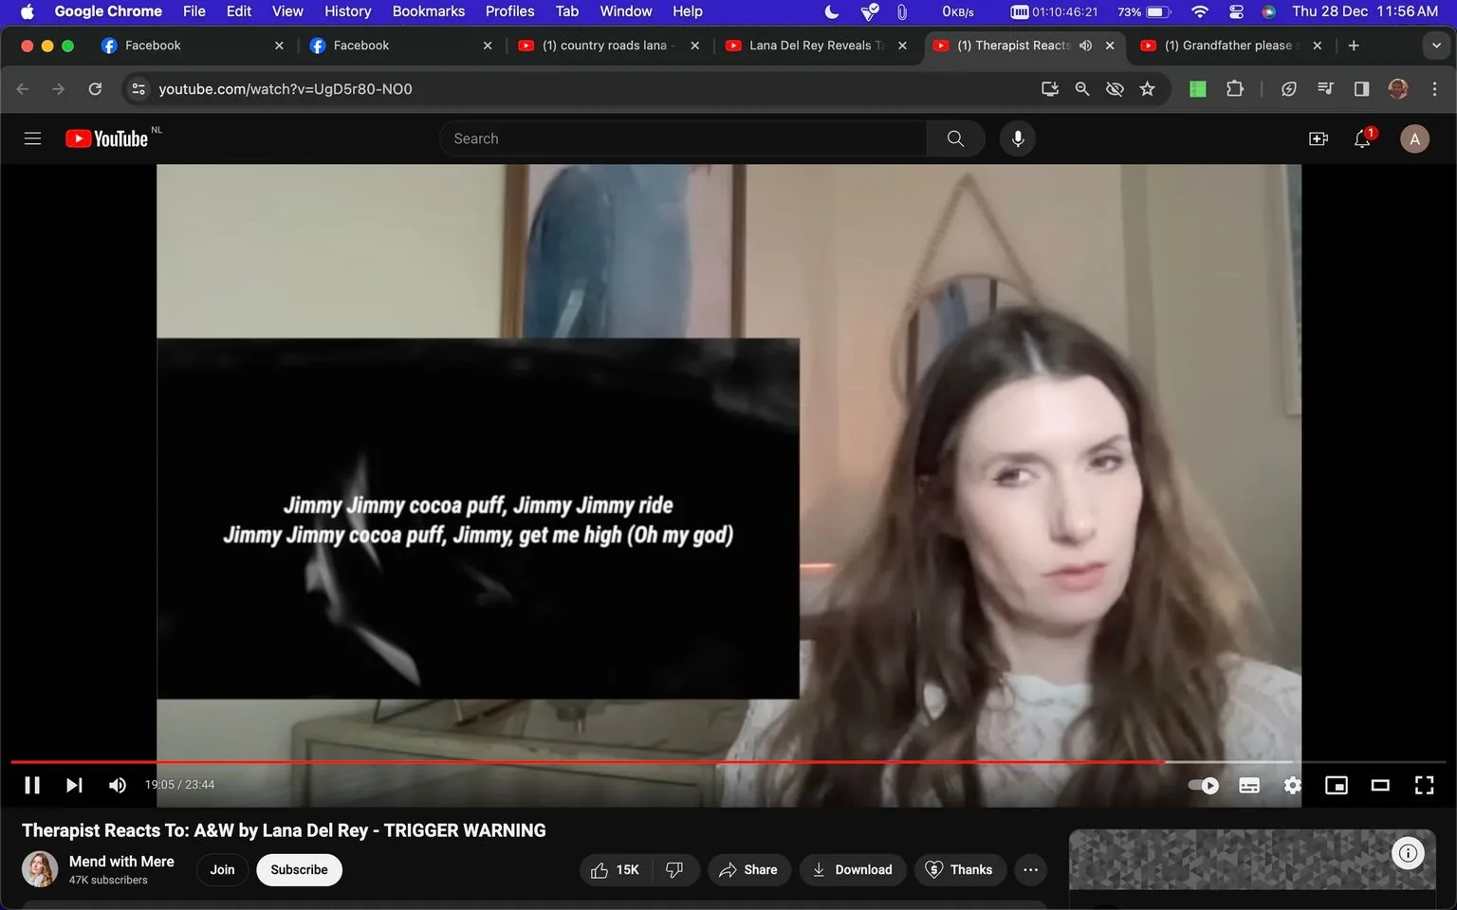The width and height of the screenshot is (1457, 910).
Task: Toggle the Autoplay switch
Action: pyautogui.click(x=1202, y=785)
